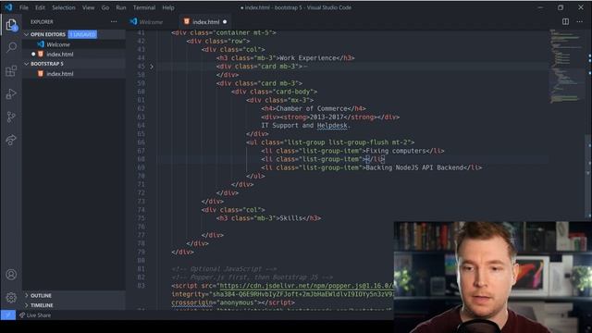Open the Explorer view in activity bar
Screen dimensions: 592x333
coord(11,25)
